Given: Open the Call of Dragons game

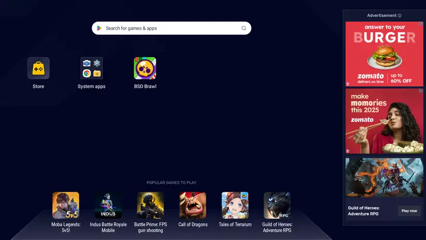Looking at the screenshot, I should coord(193,205).
